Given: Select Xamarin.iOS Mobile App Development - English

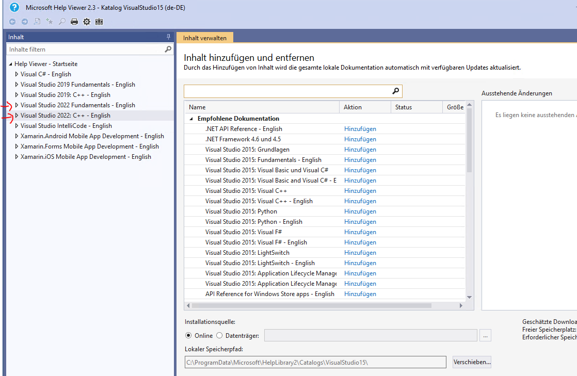Looking at the screenshot, I should pos(86,157).
